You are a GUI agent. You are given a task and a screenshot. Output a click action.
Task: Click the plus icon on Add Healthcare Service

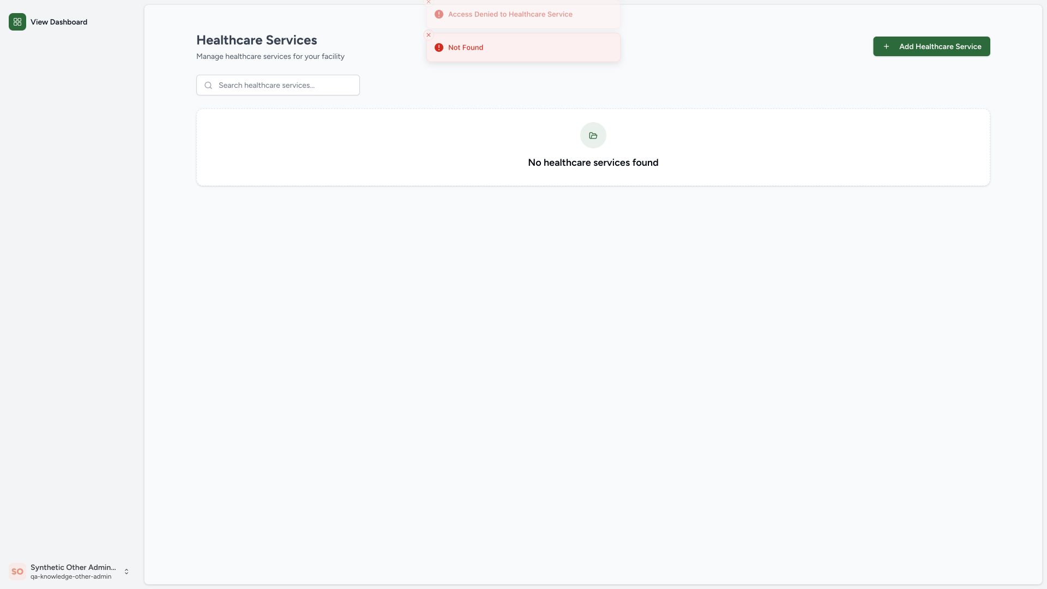coord(886,46)
